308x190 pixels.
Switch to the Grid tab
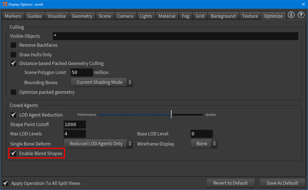point(200,16)
